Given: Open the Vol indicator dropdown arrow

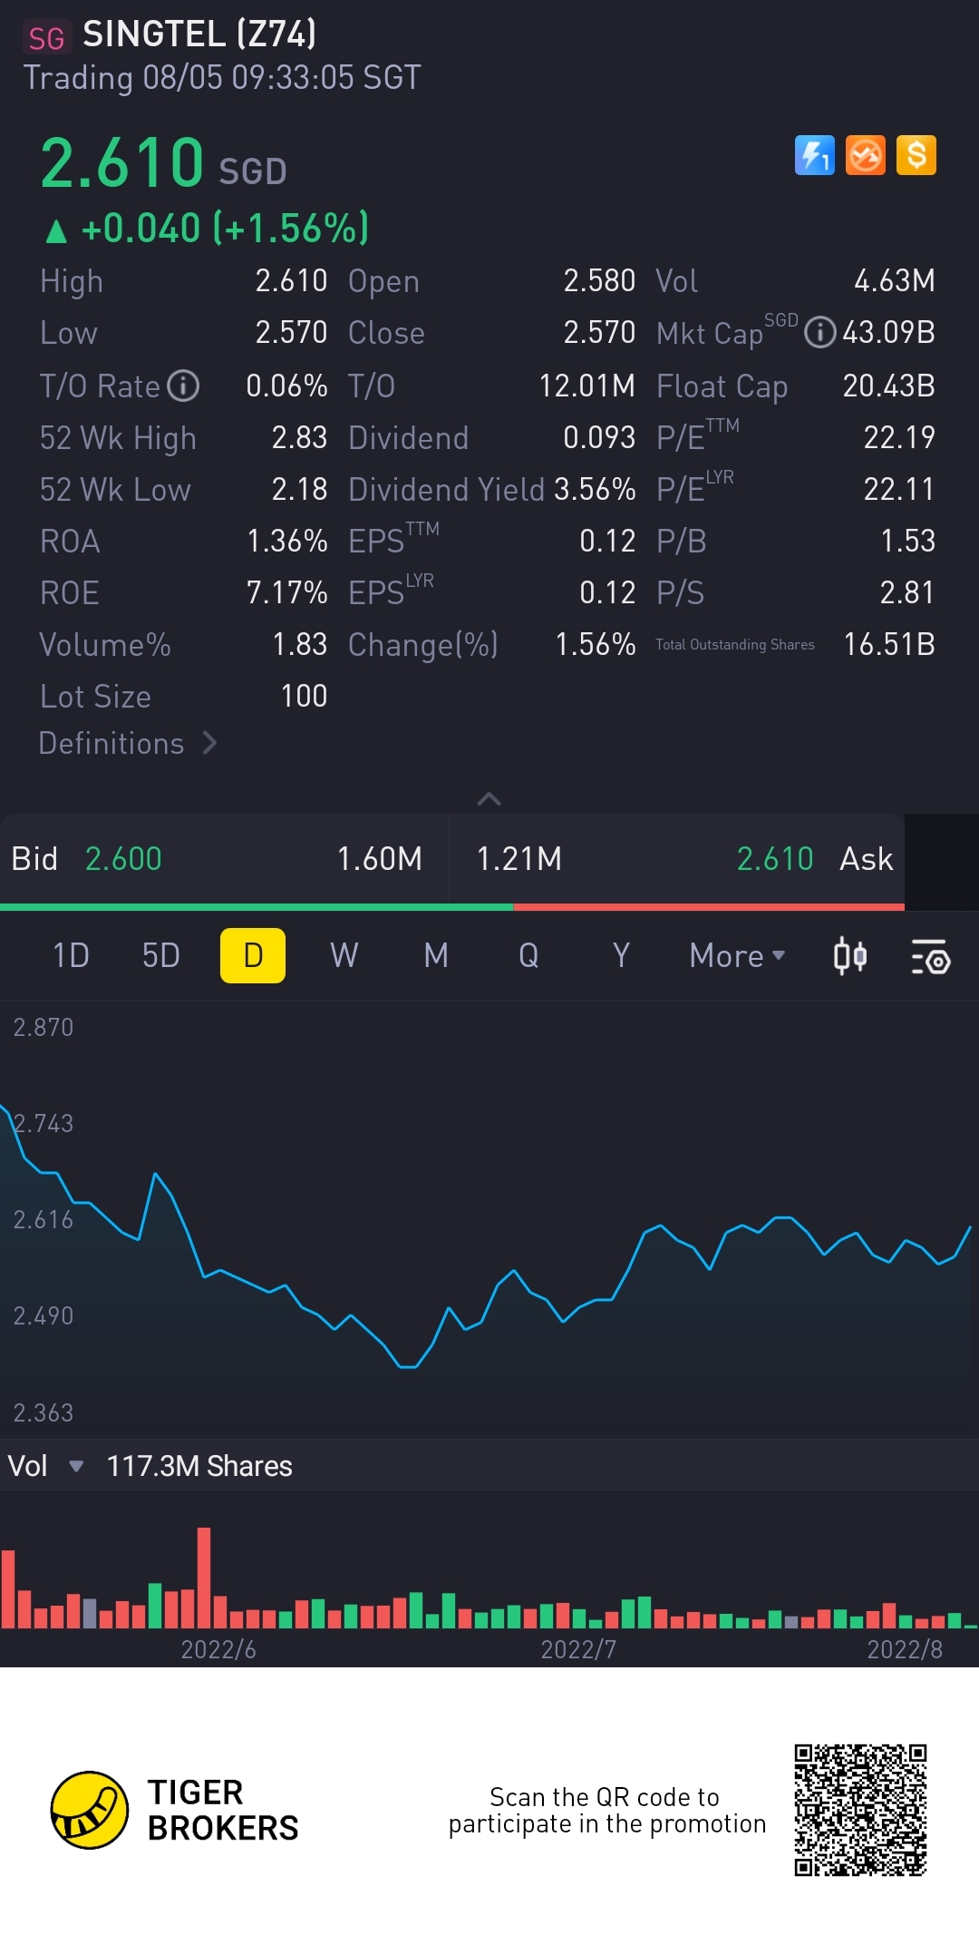Looking at the screenshot, I should [x=76, y=1466].
